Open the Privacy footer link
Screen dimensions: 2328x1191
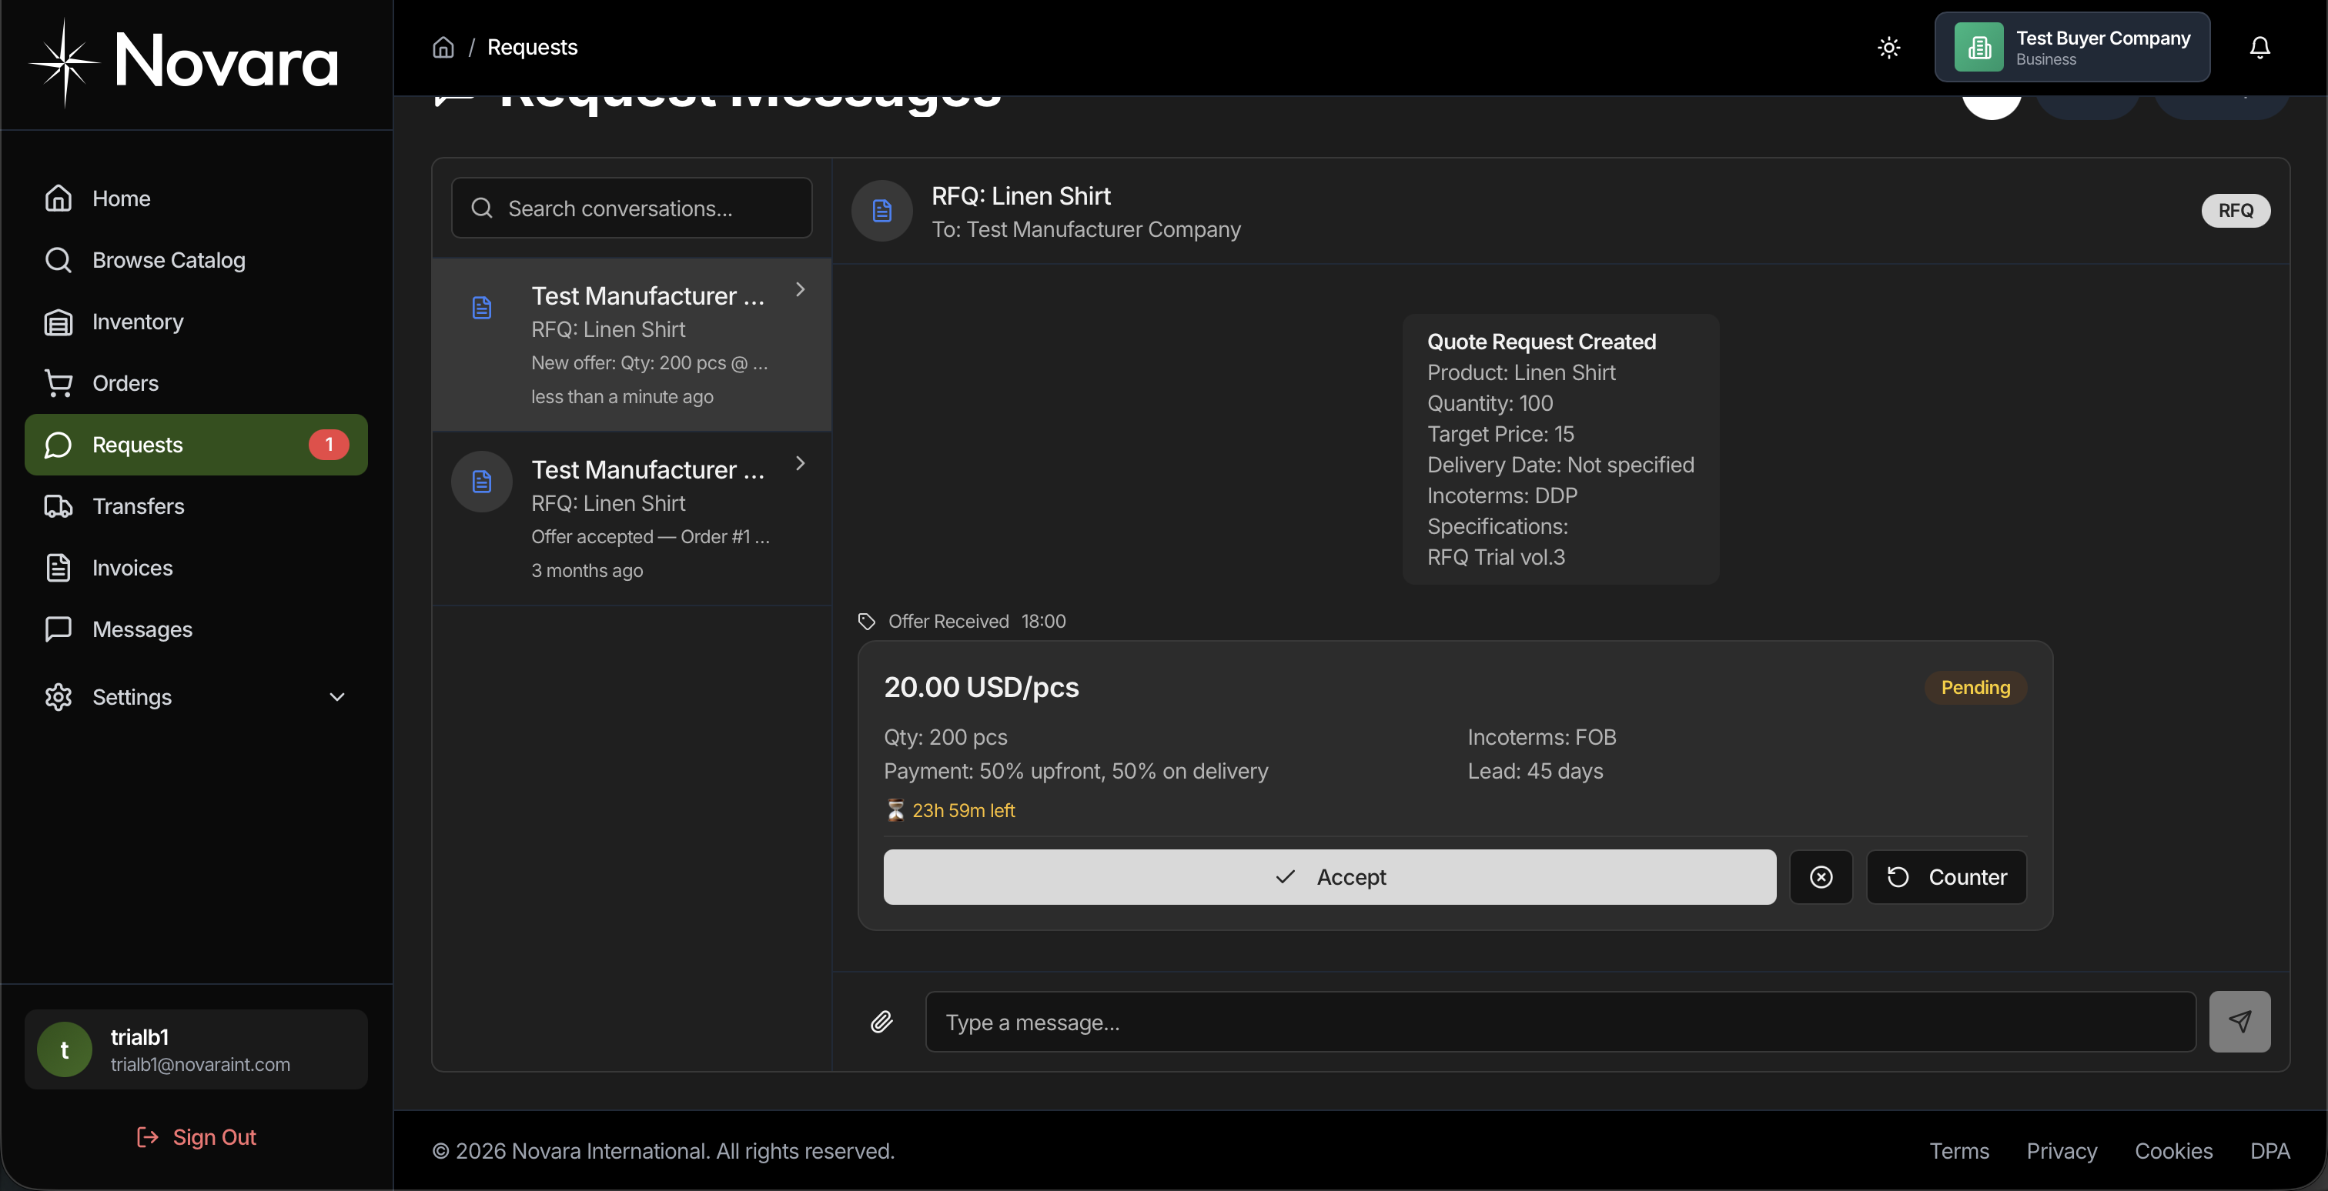[x=2062, y=1151]
